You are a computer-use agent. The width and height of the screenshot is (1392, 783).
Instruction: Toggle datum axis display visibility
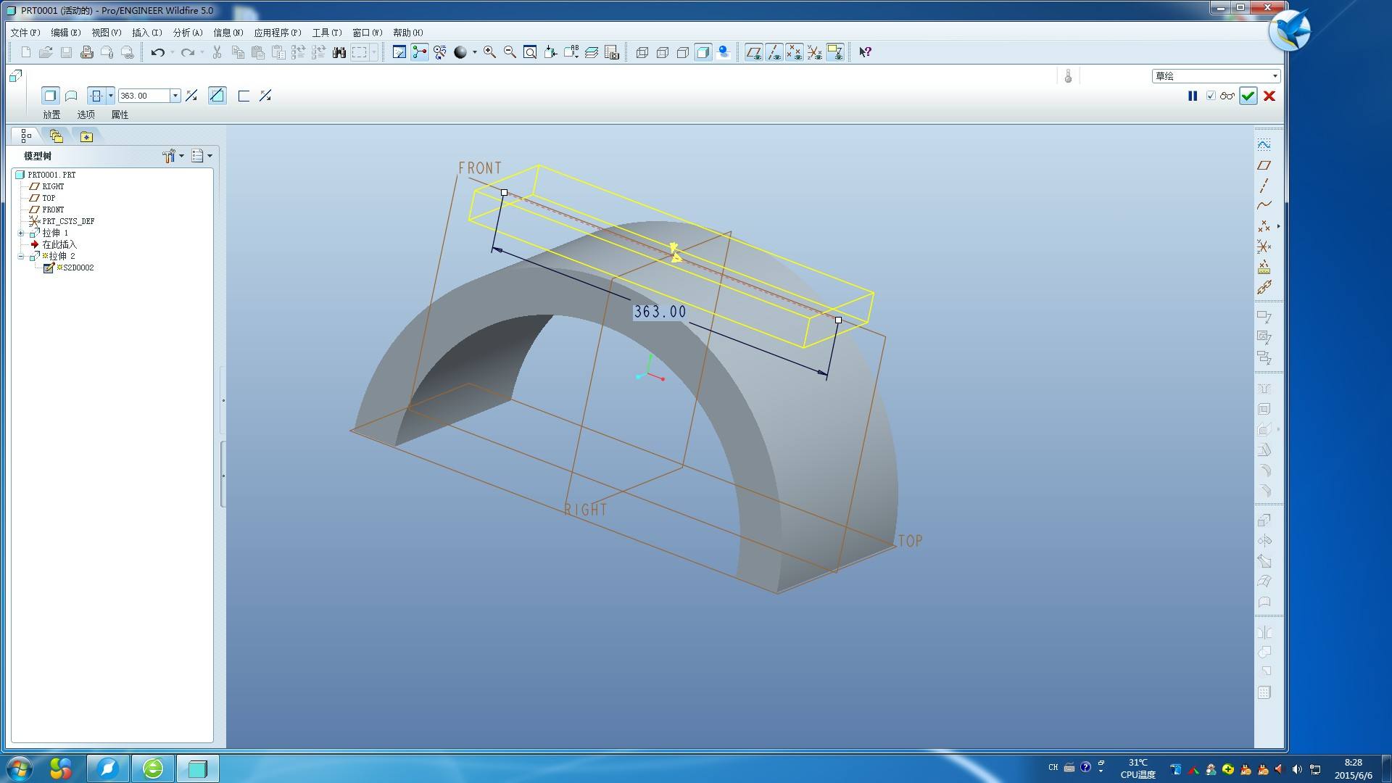(x=774, y=52)
